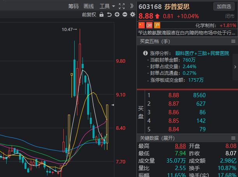Screen dimensions: 238x177
Task: Click the 封单占成交量 2.44% value
Action: (189, 67)
